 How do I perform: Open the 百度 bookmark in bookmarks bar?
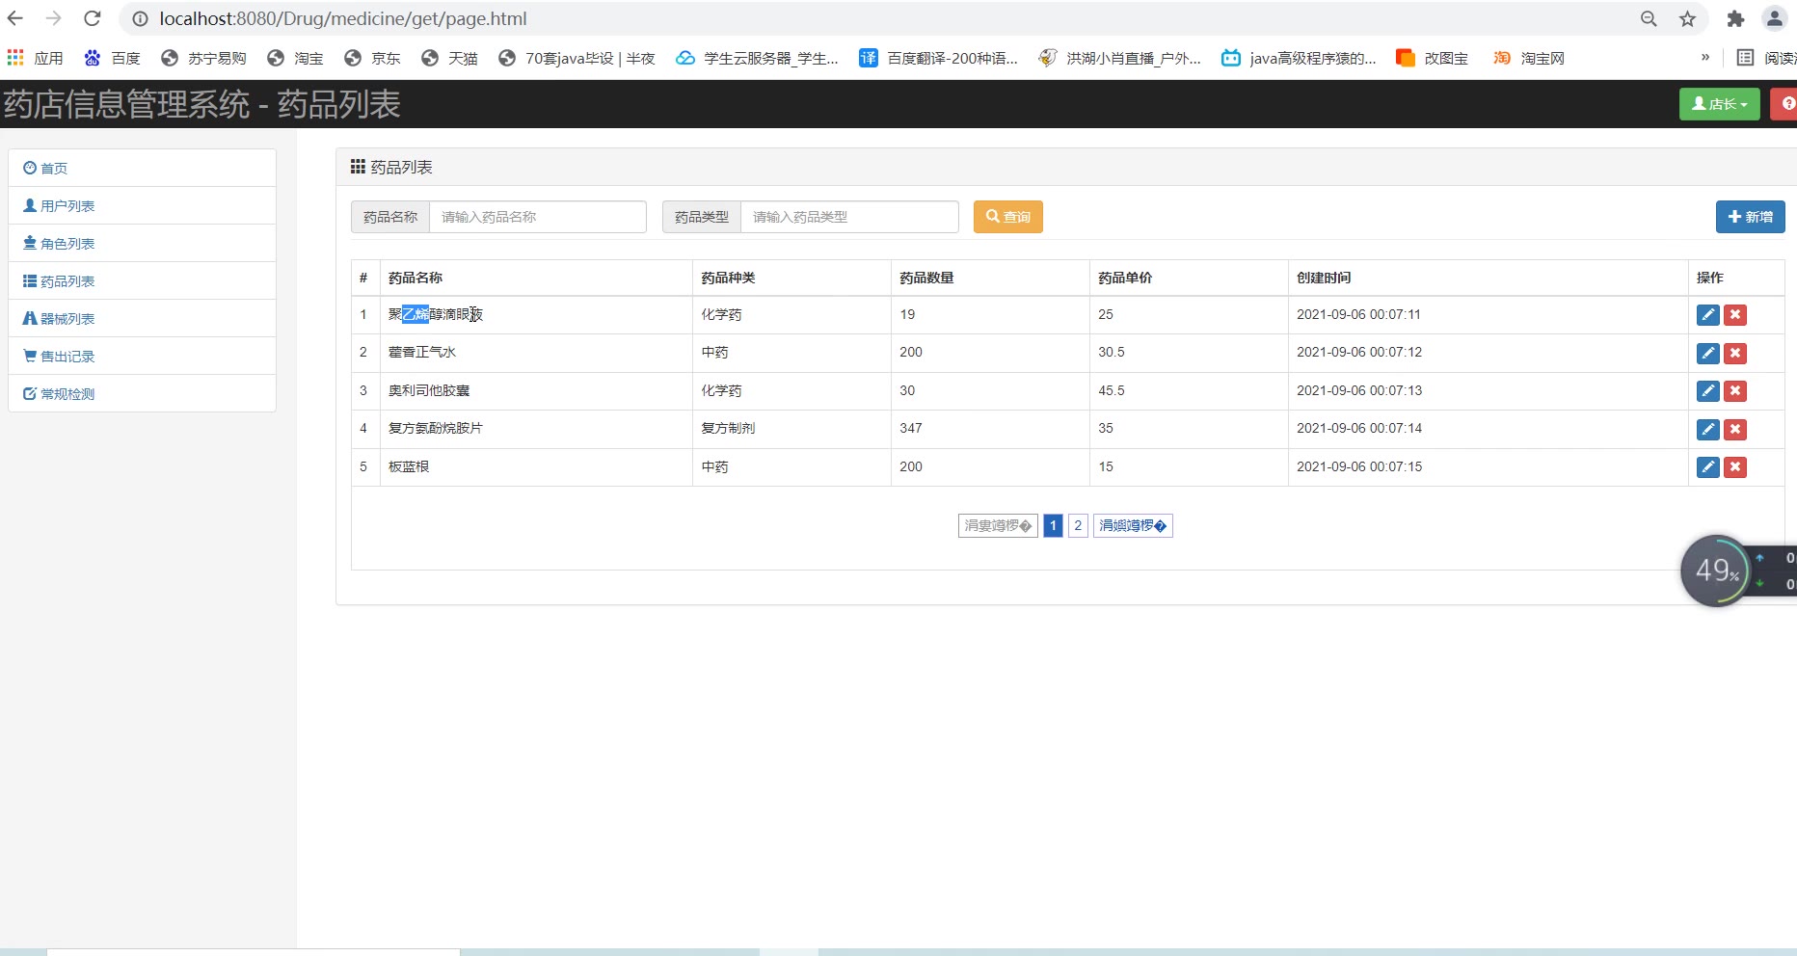113,58
